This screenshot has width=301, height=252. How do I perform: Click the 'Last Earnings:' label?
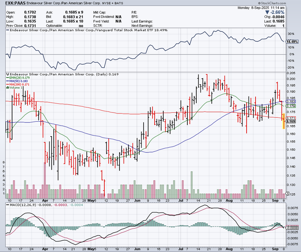(142, 21)
